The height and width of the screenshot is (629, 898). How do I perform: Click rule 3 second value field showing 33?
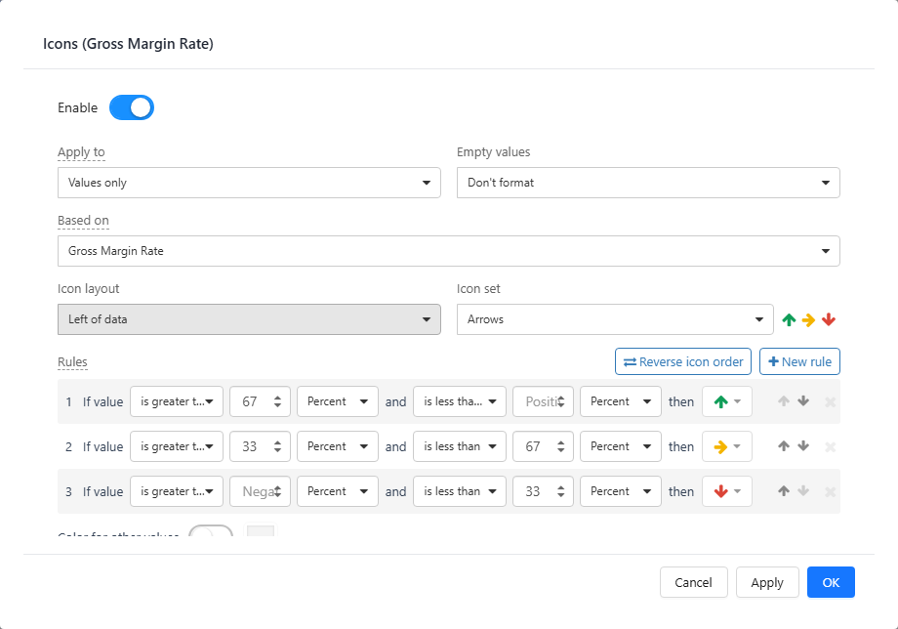543,491
